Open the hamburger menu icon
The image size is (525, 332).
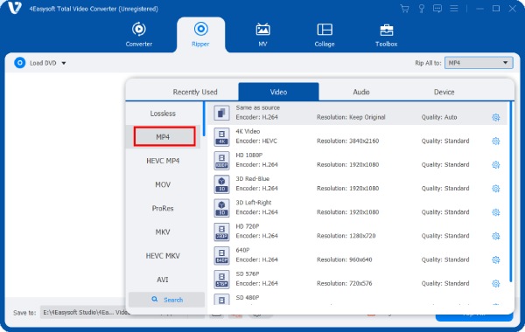(x=453, y=9)
